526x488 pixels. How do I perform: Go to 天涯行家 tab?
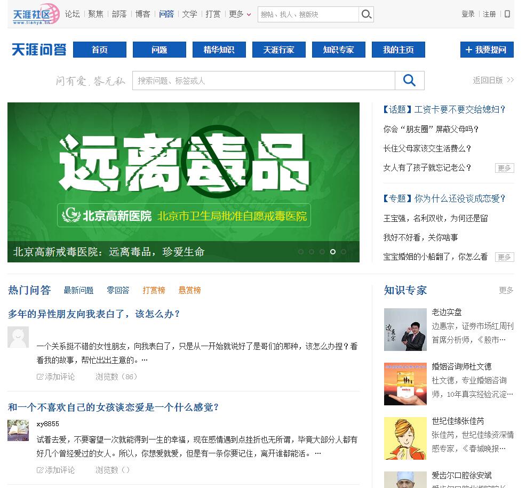[279, 50]
